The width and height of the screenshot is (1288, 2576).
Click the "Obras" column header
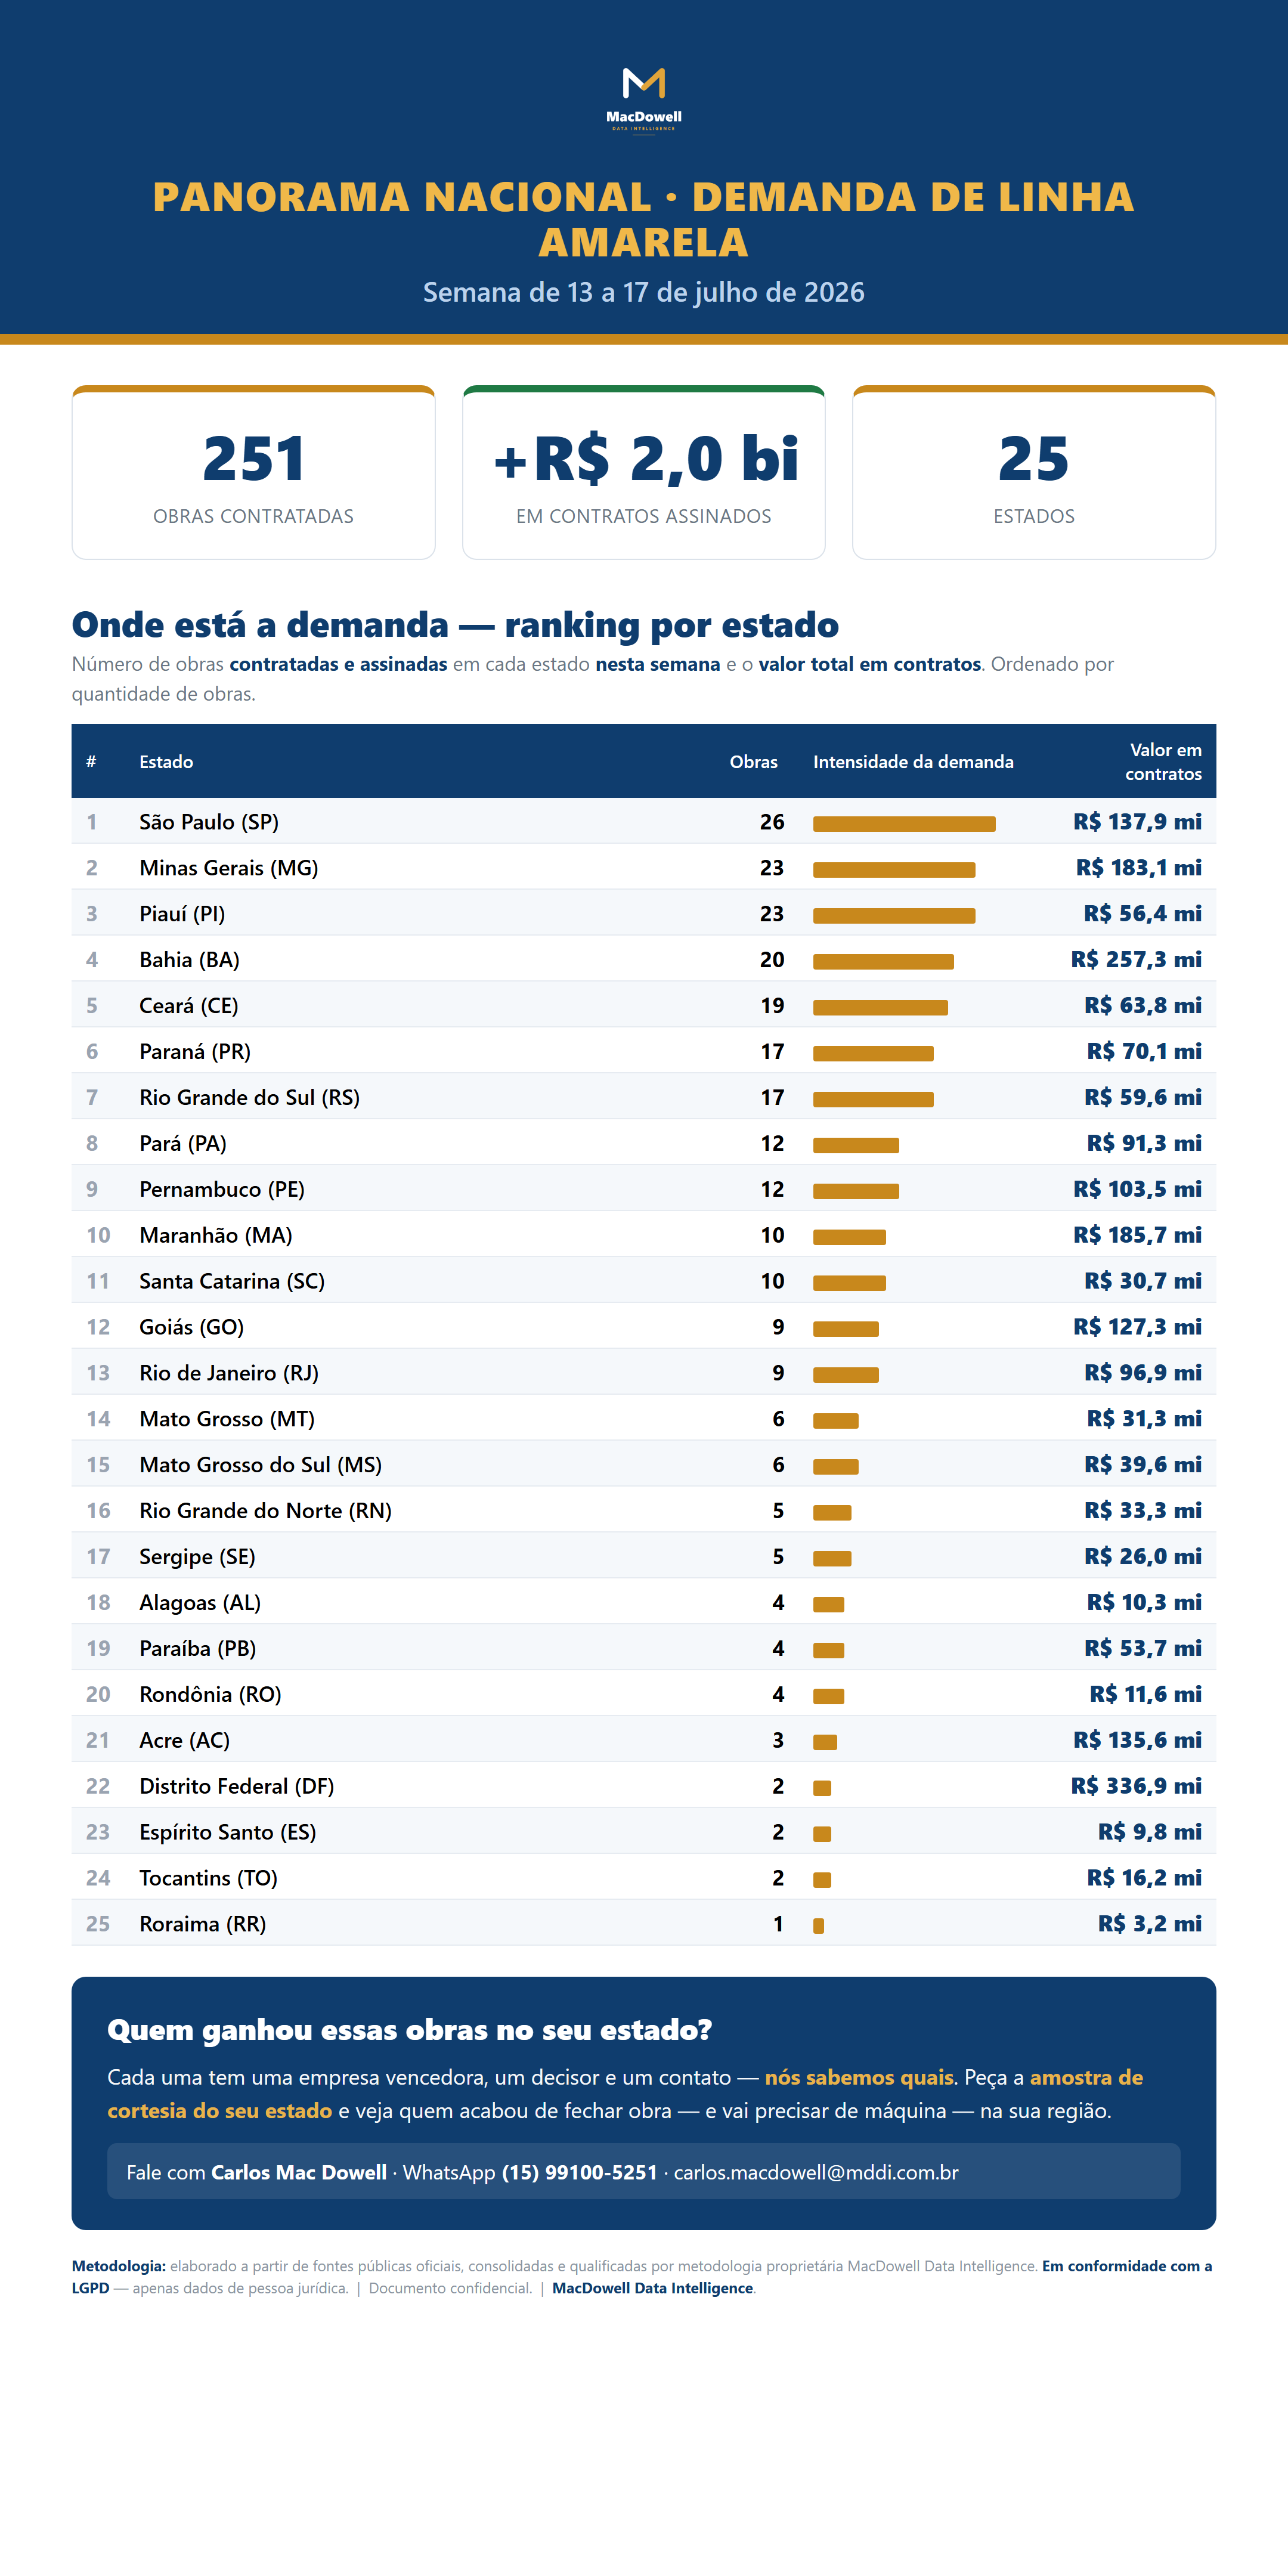(x=754, y=762)
